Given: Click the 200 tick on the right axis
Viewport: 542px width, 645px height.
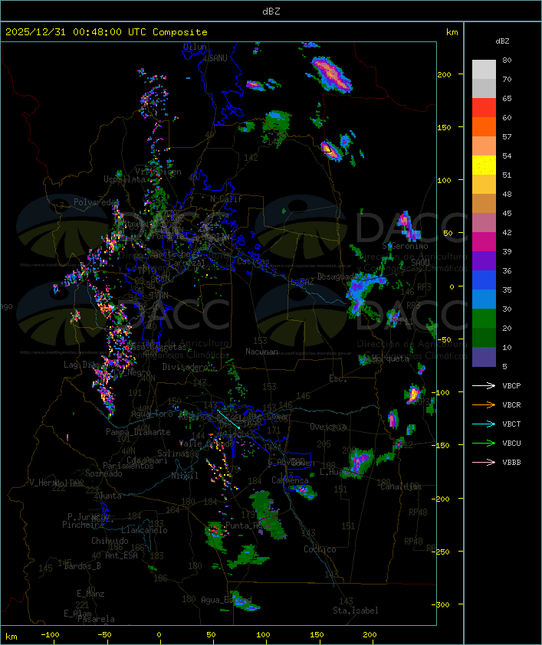Looking at the screenshot, I should pyautogui.click(x=444, y=74).
